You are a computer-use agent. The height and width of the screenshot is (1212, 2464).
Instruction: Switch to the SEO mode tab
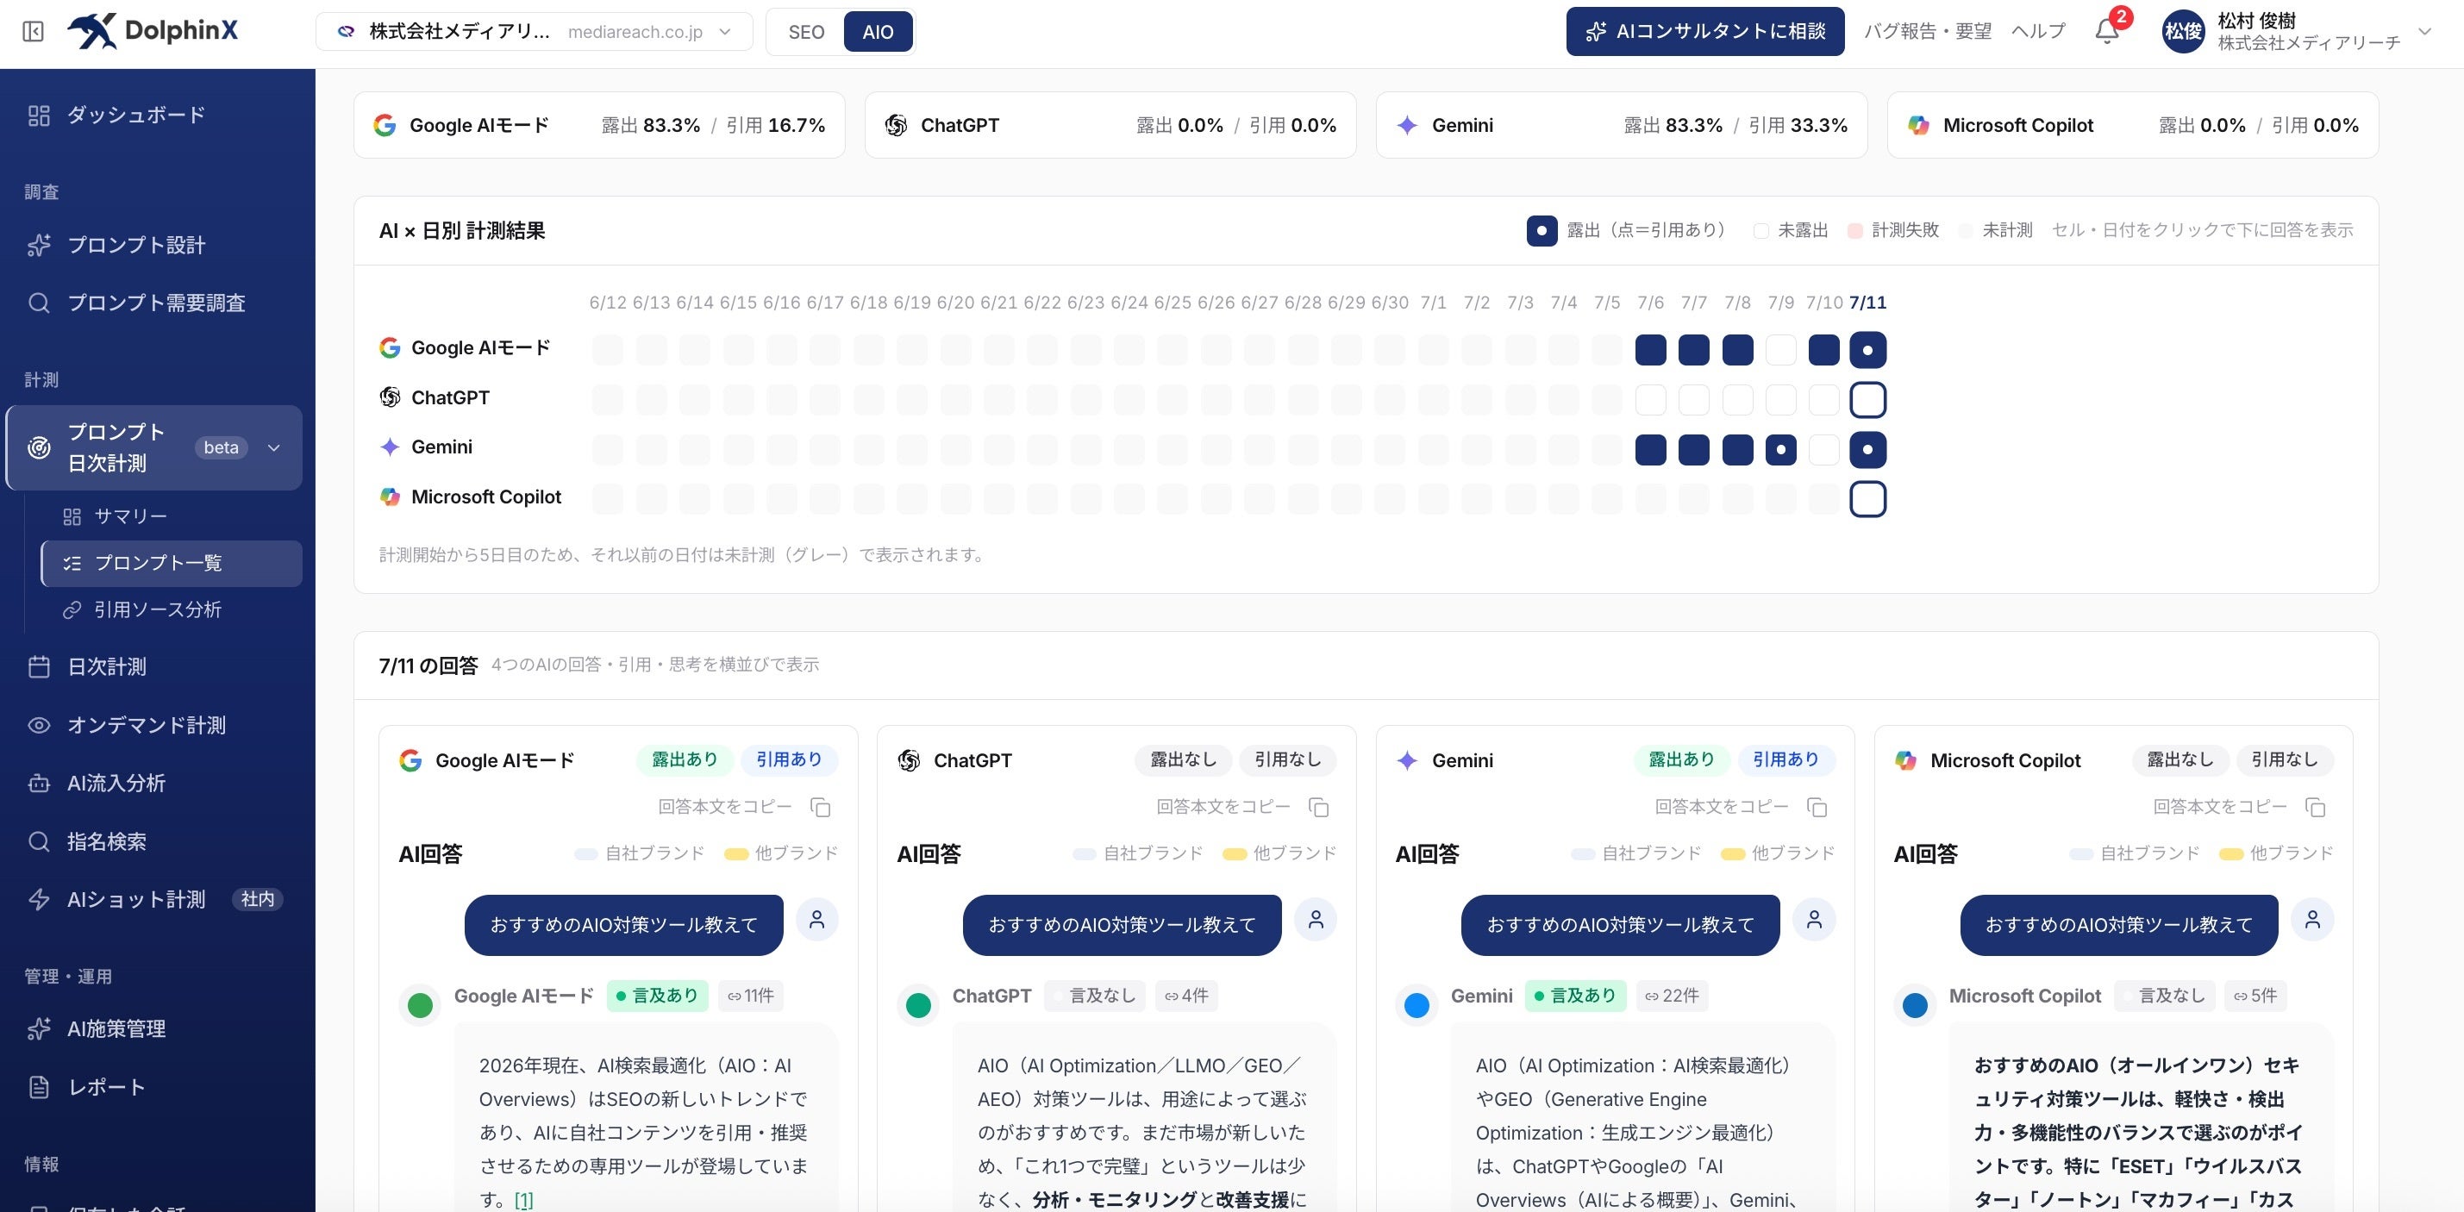tap(805, 32)
